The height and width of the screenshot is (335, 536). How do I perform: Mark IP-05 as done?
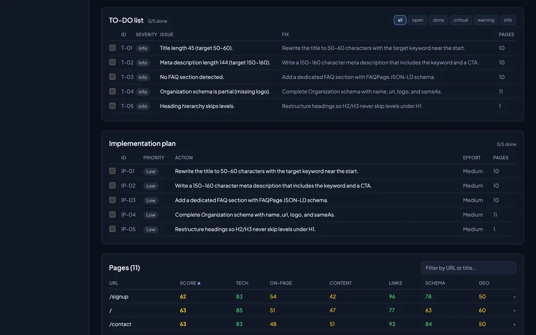113,229
